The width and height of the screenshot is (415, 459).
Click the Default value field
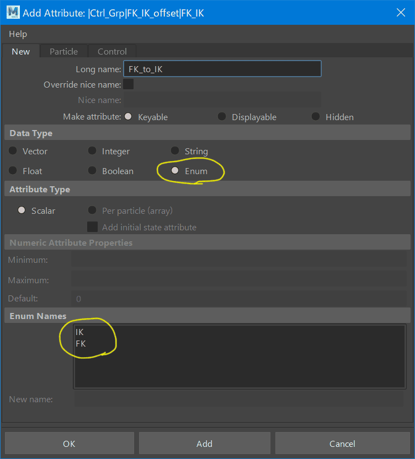click(239, 299)
